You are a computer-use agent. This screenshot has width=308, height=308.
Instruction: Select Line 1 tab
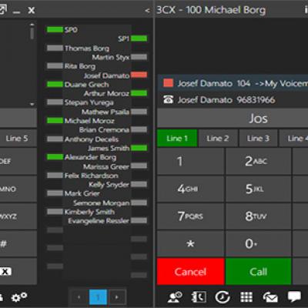tap(177, 139)
